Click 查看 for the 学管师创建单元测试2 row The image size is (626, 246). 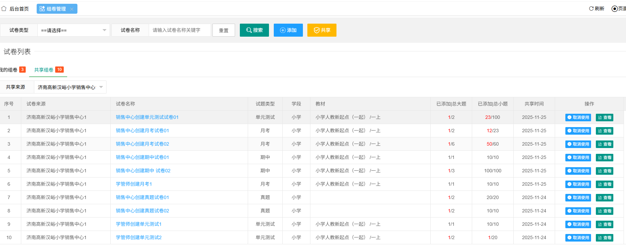click(604, 238)
